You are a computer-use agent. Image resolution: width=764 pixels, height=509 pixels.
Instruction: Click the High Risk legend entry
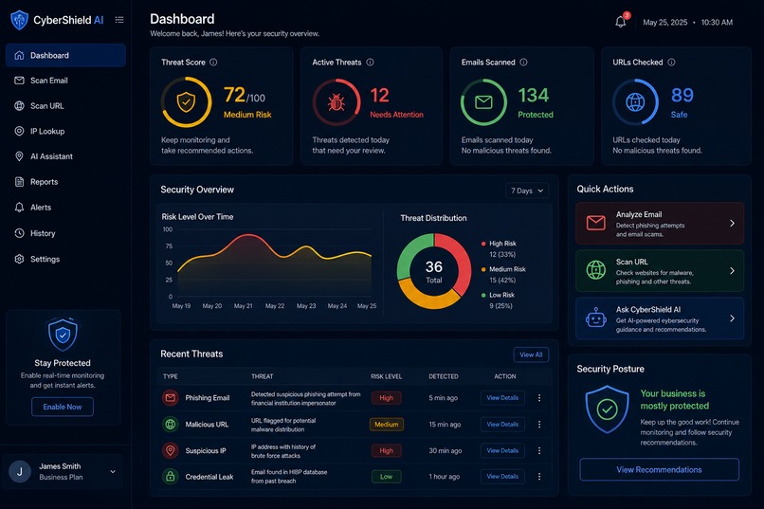pos(499,248)
